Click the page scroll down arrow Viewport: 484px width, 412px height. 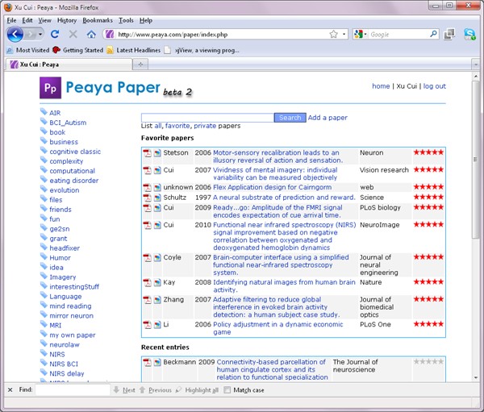coord(476,377)
